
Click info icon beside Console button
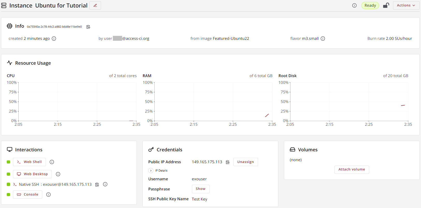click(x=48, y=195)
